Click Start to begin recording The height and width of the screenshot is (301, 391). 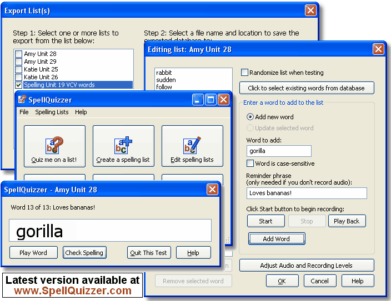click(266, 221)
